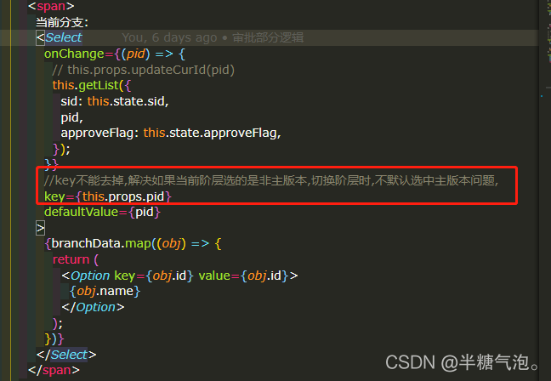Click the Option key={obj.id} value={obj.id} line
The height and width of the screenshot is (381, 551).
tap(179, 276)
